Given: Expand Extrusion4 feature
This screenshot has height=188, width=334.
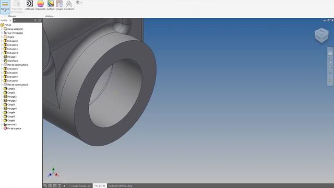Looking at the screenshot, I should point(2,53).
